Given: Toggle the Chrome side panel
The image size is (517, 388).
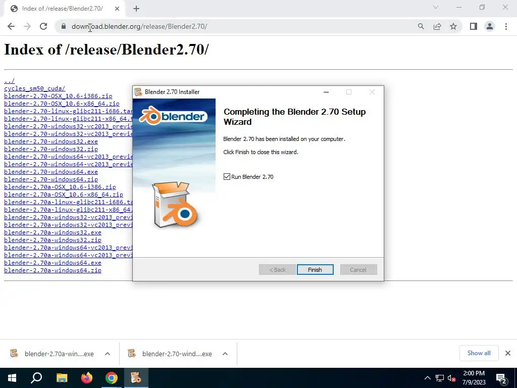Looking at the screenshot, I should click(474, 26).
